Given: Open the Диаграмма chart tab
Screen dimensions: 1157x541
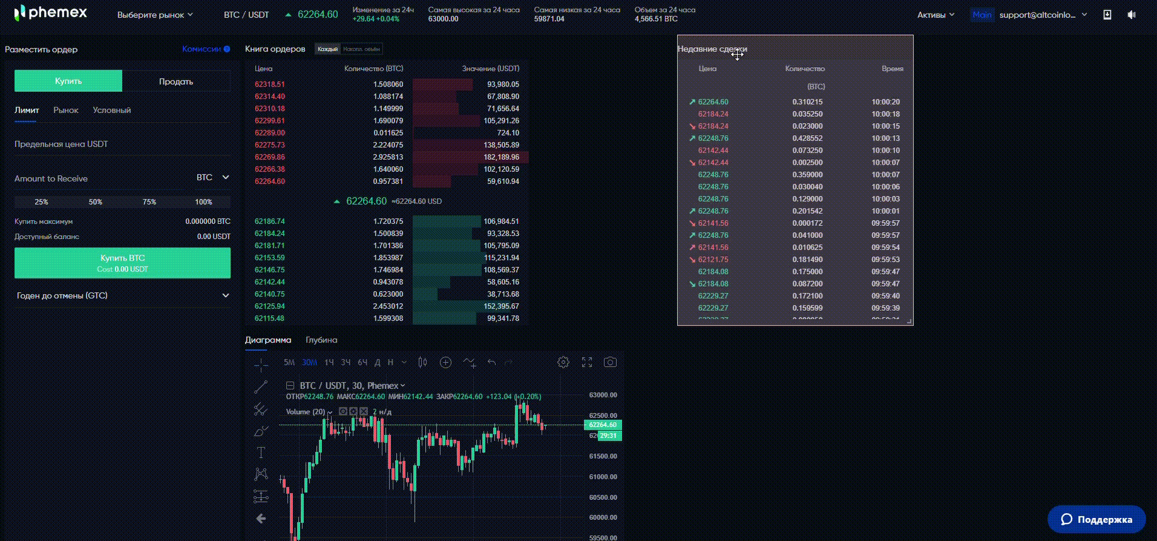Looking at the screenshot, I should pos(268,340).
